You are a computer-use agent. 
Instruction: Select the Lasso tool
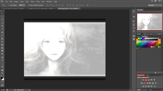tap(2, 20)
